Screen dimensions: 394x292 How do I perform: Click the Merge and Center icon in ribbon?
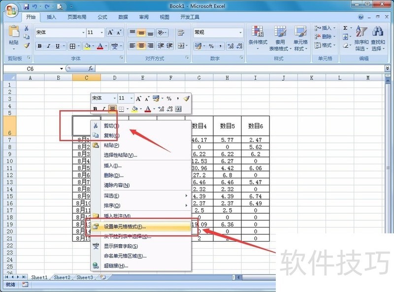point(181,46)
